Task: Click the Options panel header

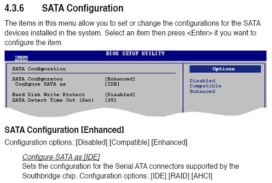Action: tap(225, 69)
